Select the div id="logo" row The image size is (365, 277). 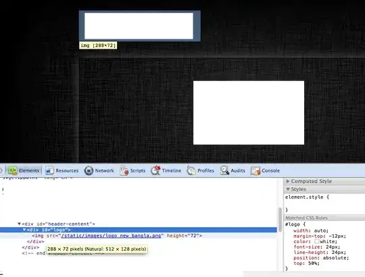139,230
